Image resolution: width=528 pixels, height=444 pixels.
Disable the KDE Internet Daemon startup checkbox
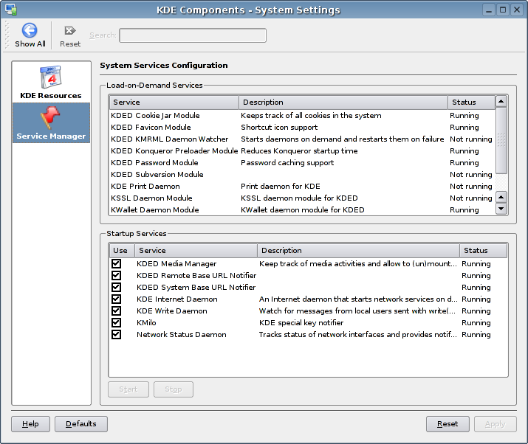116,299
